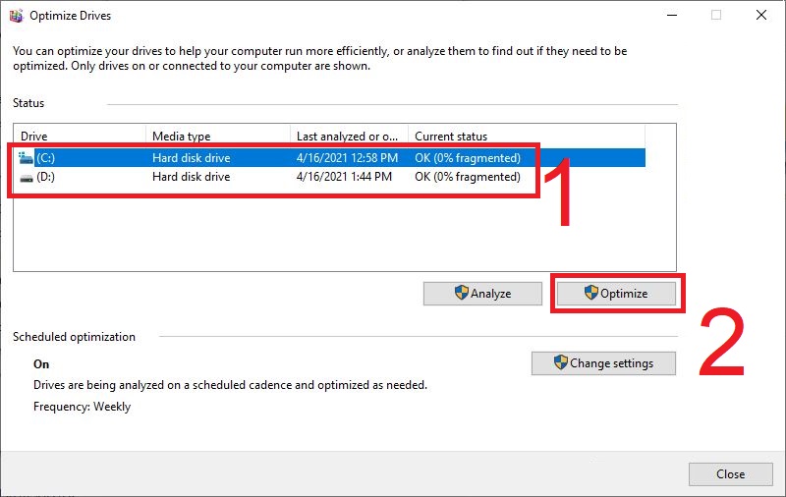The image size is (786, 497).
Task: Click the shield icon on the Optimize button
Action: [x=590, y=293]
